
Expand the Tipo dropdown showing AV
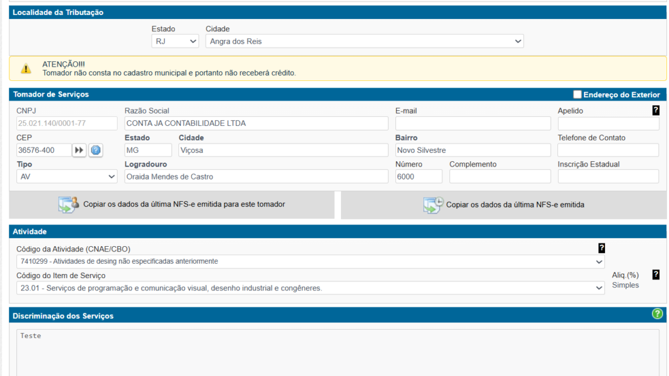tap(67, 176)
